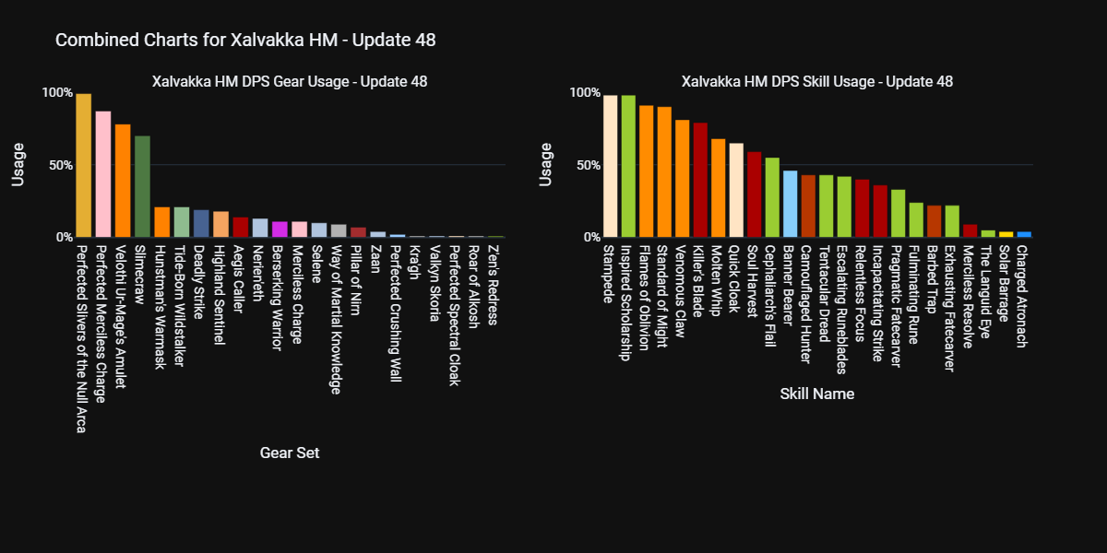Click the light blue Banner Bearer bar
Viewport: 1107px width, 553px height.
pos(791,204)
